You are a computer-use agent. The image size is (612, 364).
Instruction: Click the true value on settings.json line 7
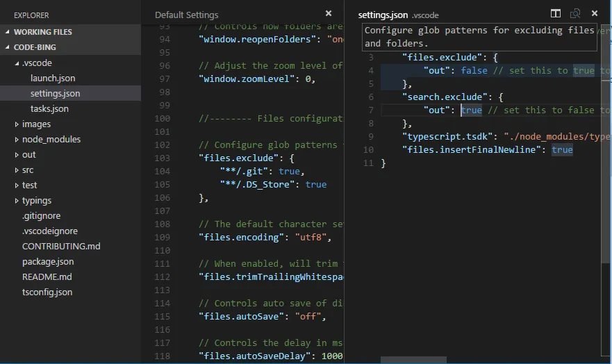pyautogui.click(x=472, y=110)
